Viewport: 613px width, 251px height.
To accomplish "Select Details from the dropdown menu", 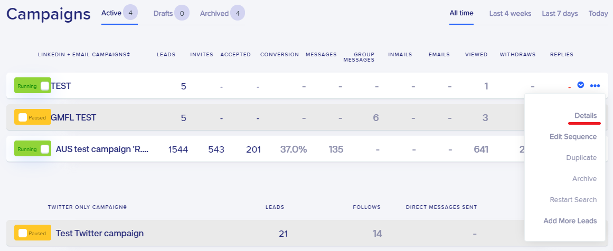I will tap(586, 115).
